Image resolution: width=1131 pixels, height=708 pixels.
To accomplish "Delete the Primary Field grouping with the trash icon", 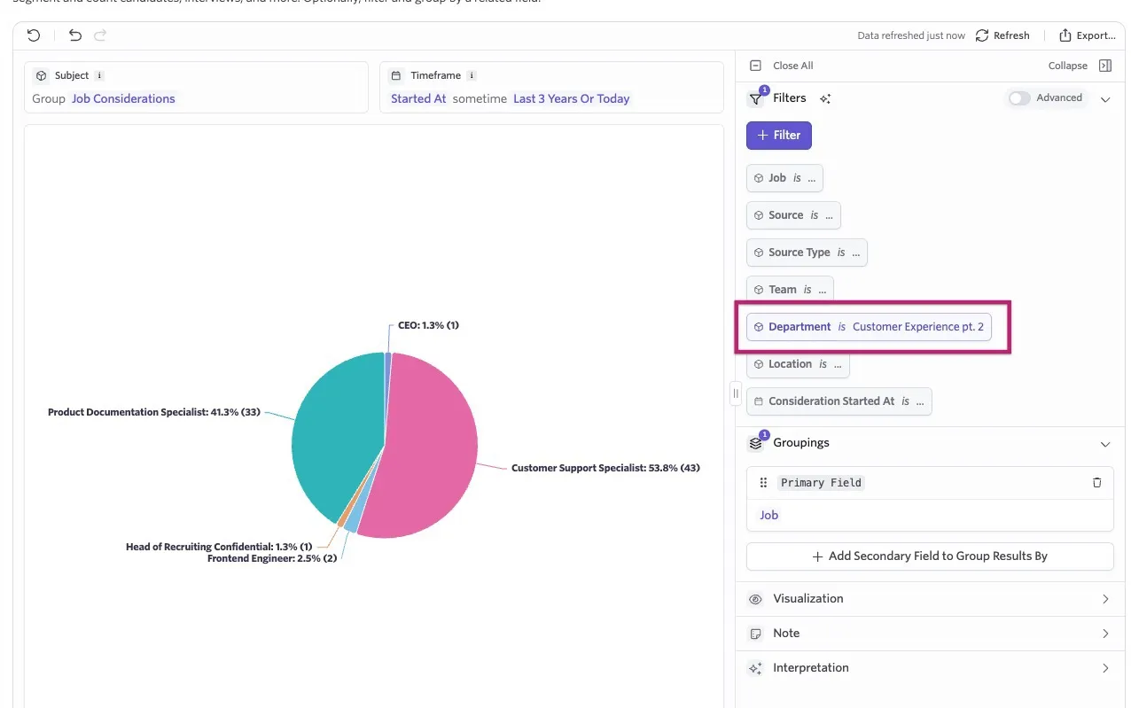I will (x=1097, y=483).
